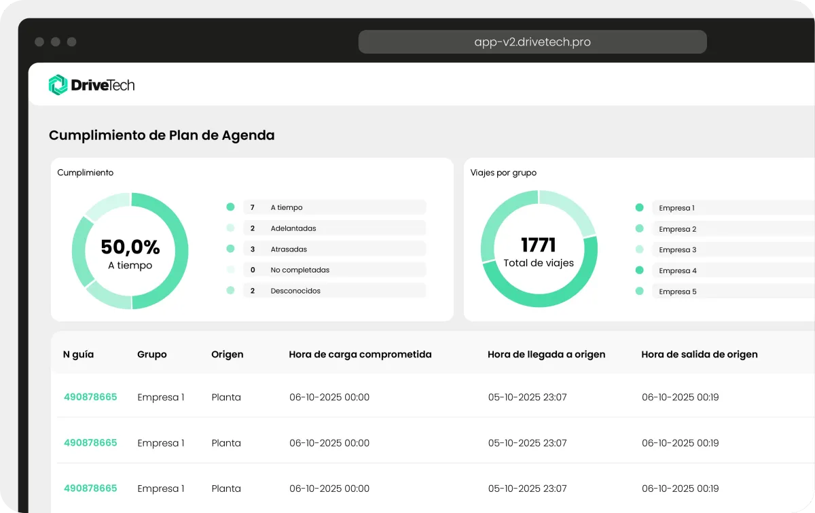Select the A tiempo legend dot
Screen dimensions: 815x513
(x=230, y=207)
